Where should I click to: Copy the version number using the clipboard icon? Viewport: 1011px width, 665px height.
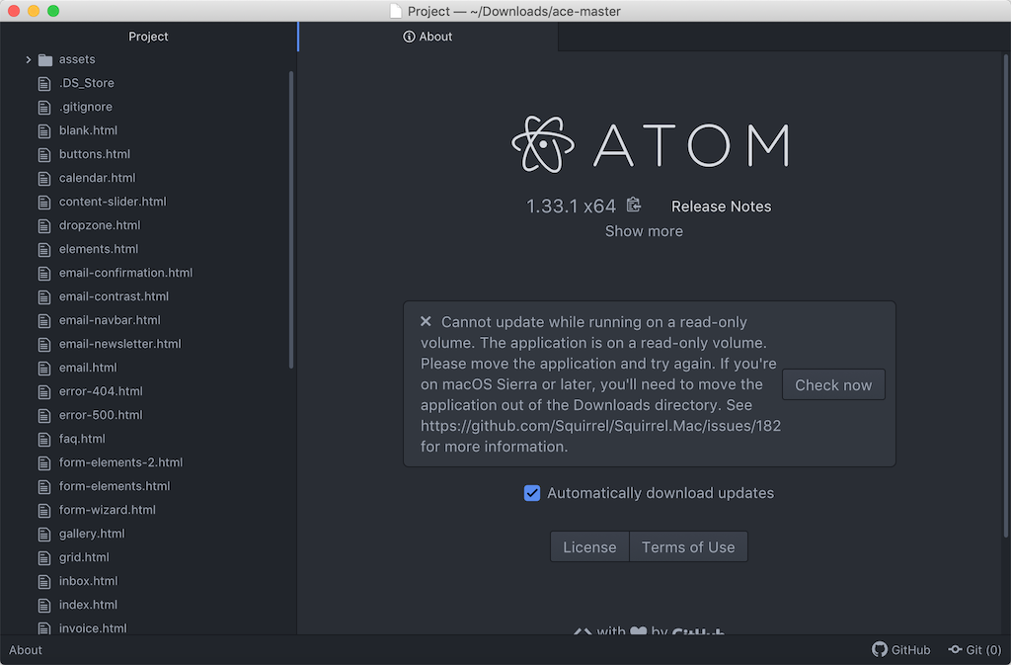tap(633, 205)
